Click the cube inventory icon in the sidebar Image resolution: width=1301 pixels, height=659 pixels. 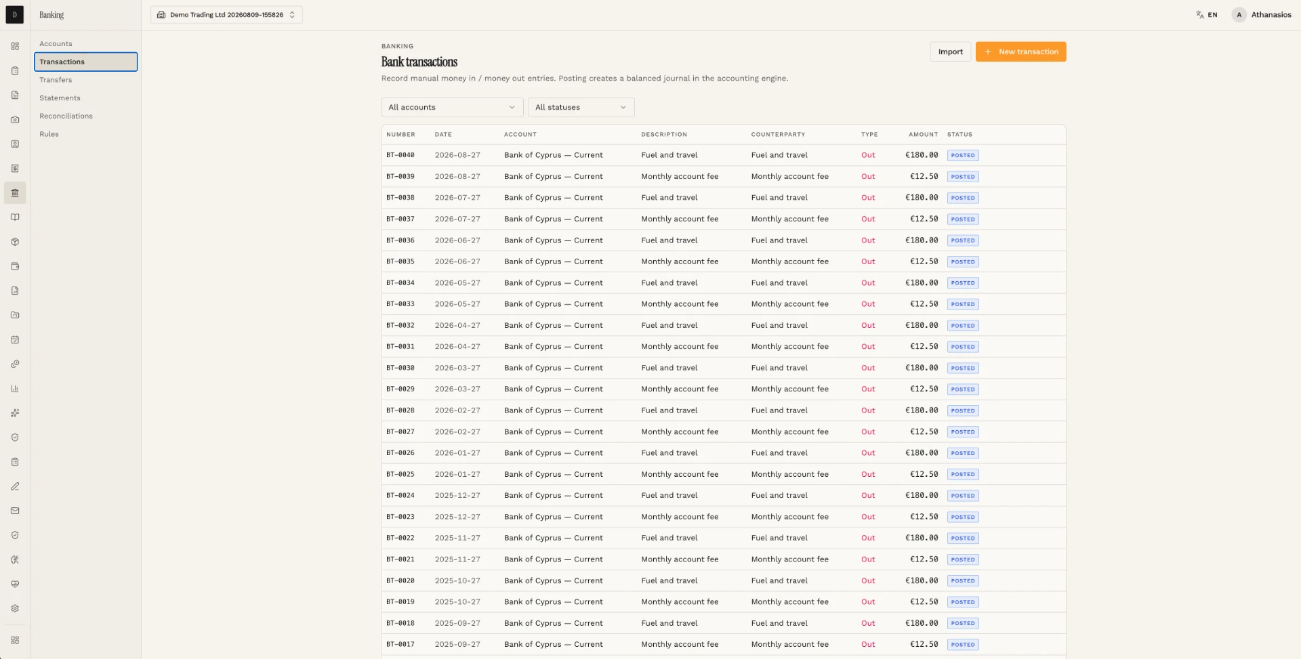tap(15, 242)
